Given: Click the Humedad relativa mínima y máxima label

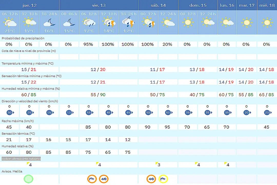Looking at the screenshot, I should point(31,88).
